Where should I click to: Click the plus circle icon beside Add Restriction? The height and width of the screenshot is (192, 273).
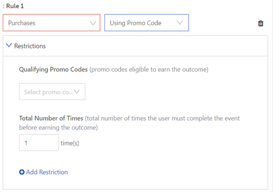pyautogui.click(x=22, y=172)
